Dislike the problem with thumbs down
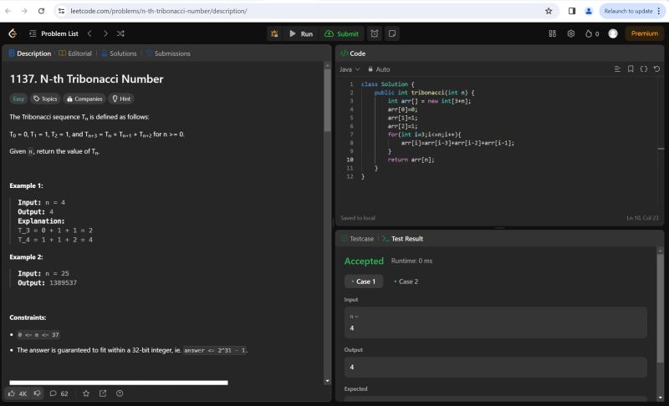Screen dimensions: 669x406 (38, 393)
